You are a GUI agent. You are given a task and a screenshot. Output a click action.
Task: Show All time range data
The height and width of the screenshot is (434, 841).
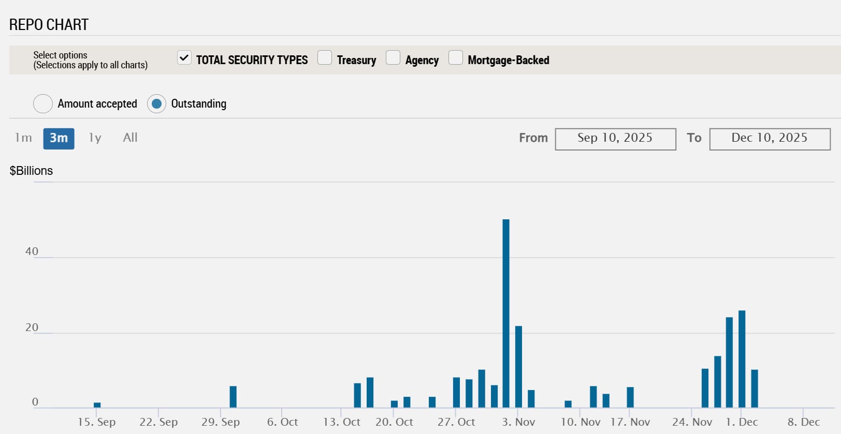(130, 138)
